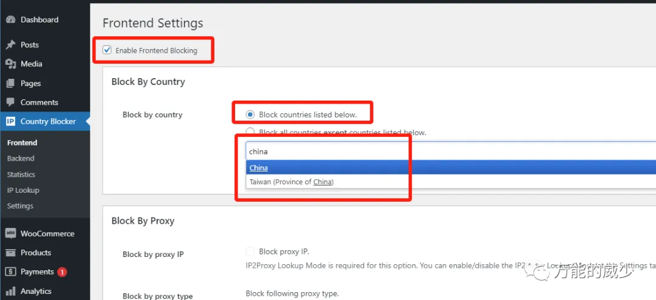Viewport: 656px width, 300px height.
Task: Select Block all countries except radio
Action: [x=250, y=132]
